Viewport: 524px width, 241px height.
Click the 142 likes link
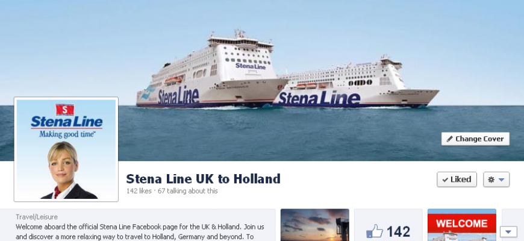coord(139,191)
